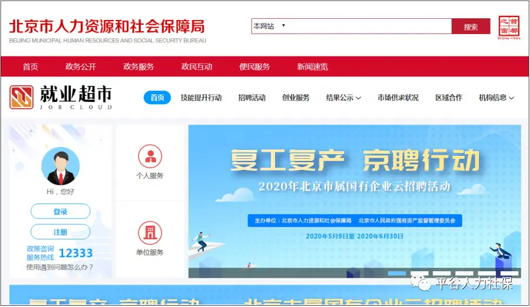Viewport: 530px width, 307px height.
Task: Click the 北京市人力资源和社会保障局 site title
Action: click(x=107, y=26)
